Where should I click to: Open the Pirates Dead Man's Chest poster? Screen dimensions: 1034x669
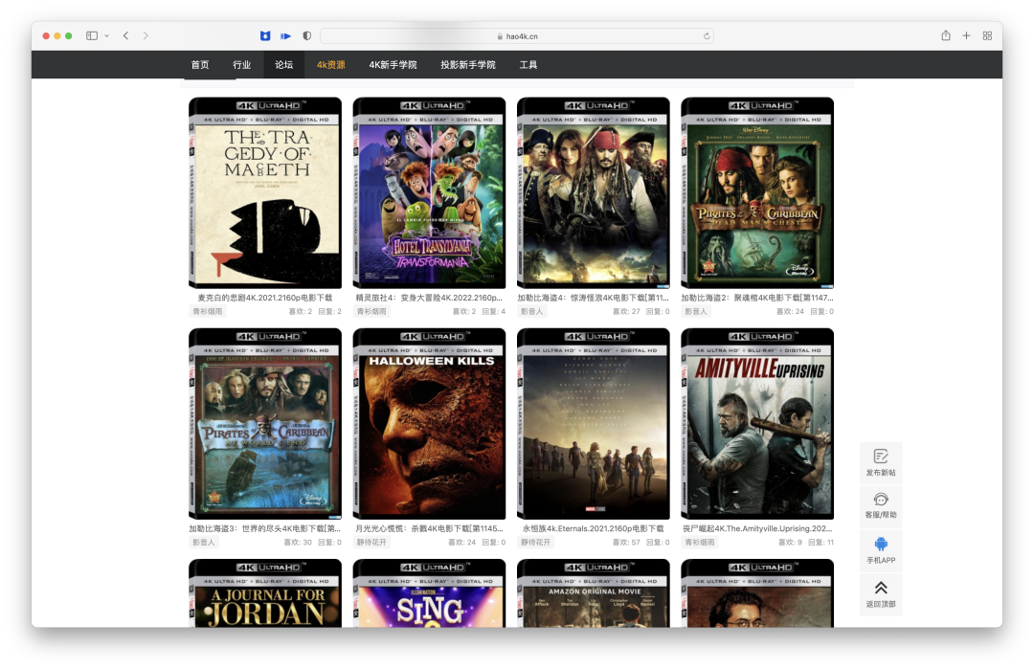pyautogui.click(x=757, y=192)
